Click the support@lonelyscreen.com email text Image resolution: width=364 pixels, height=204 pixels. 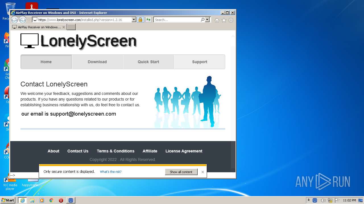pos(83,114)
